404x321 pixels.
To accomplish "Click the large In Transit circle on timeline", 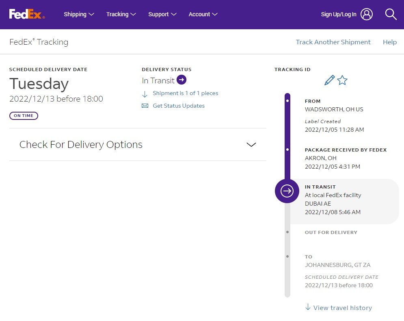I will tap(287, 191).
